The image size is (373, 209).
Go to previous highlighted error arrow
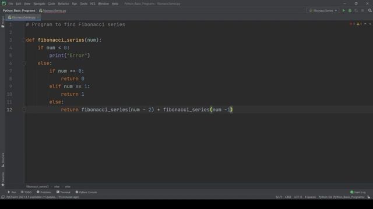[x=365, y=24]
